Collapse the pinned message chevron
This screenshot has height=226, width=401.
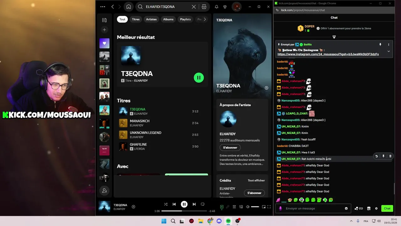[388, 51]
